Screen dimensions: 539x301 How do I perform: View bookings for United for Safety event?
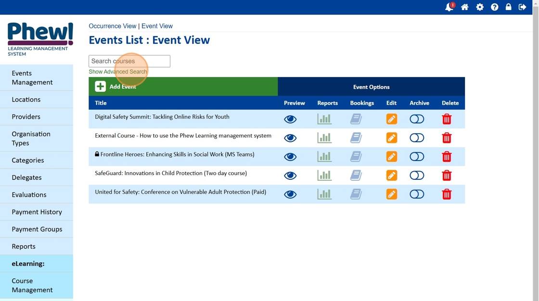[356, 194]
